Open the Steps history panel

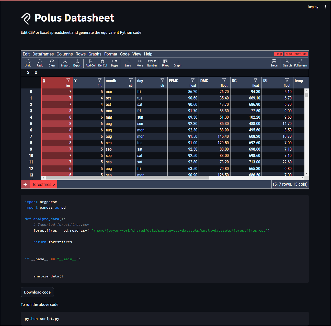[x=274, y=63]
